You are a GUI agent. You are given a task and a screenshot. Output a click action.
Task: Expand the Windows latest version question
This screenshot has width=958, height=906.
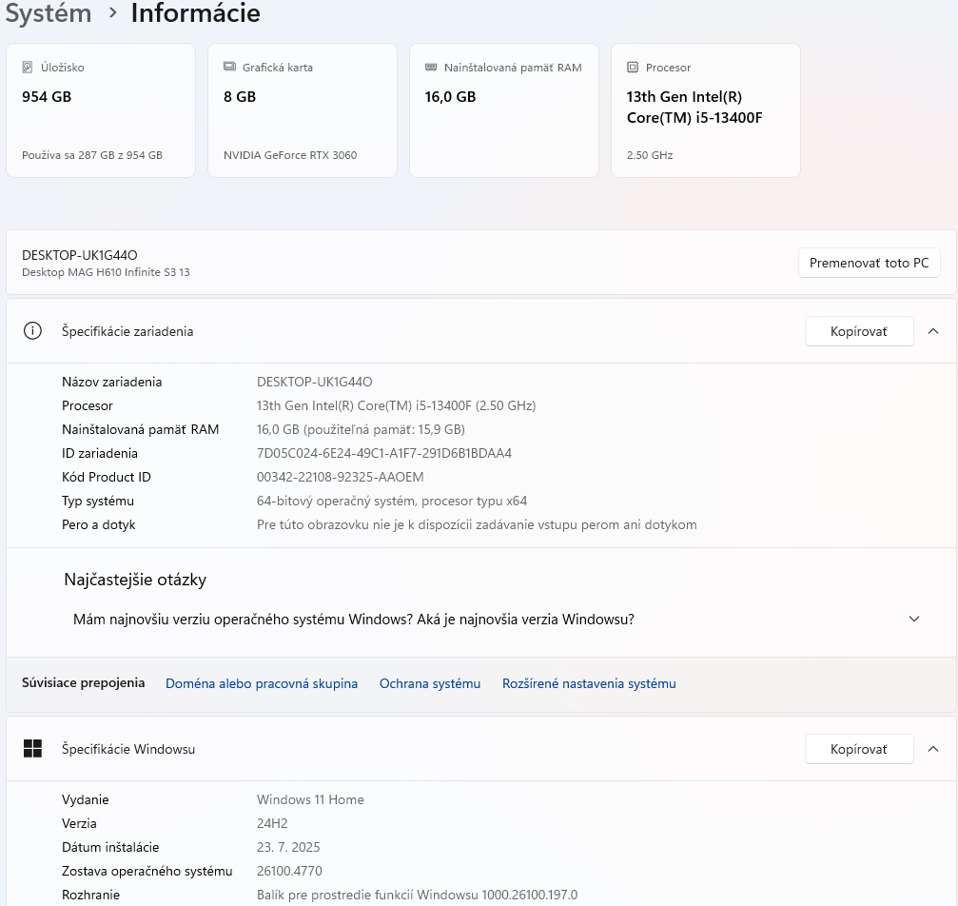pos(914,619)
